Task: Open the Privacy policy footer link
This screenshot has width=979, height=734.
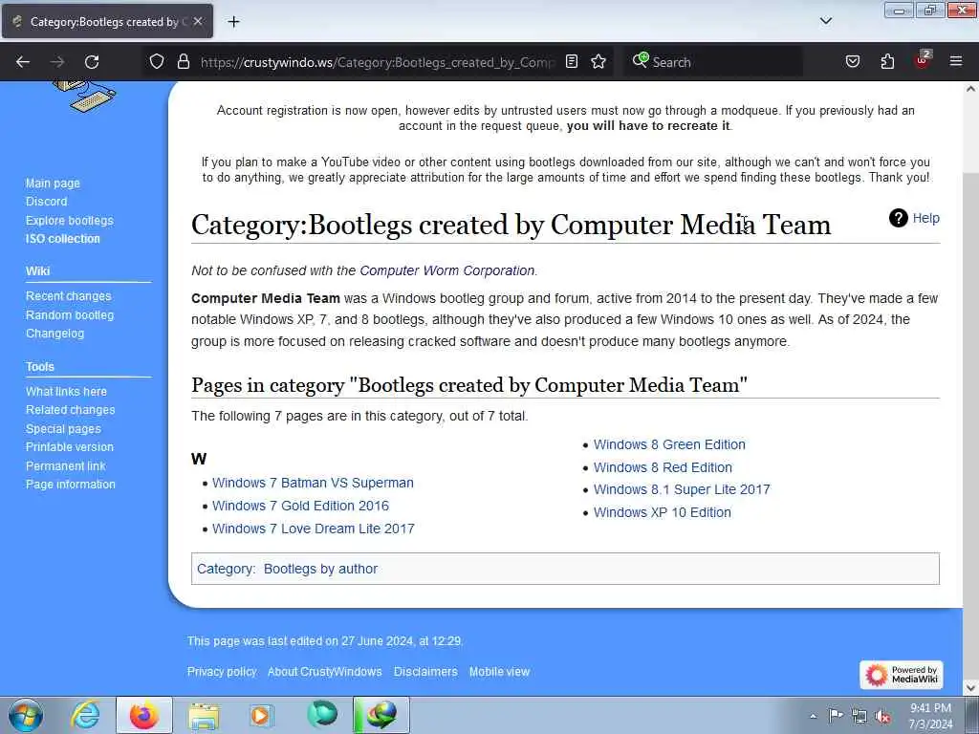Action: [222, 672]
